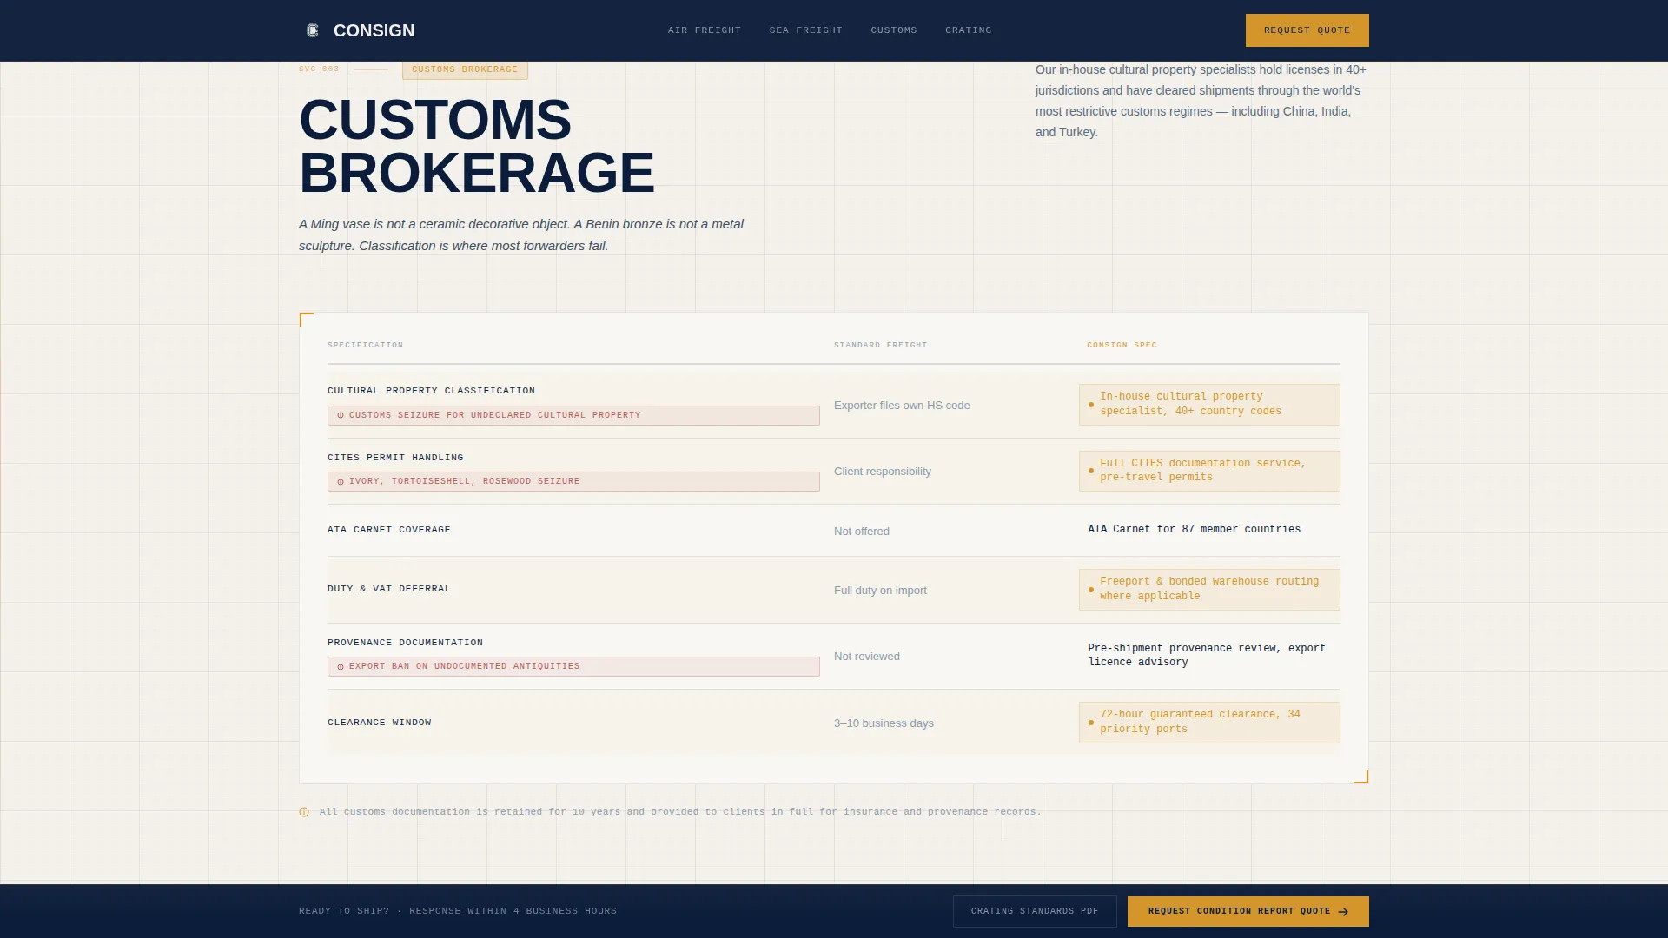Select the CITES Permit Handling row label
The height and width of the screenshot is (938, 1668).
pyautogui.click(x=395, y=458)
